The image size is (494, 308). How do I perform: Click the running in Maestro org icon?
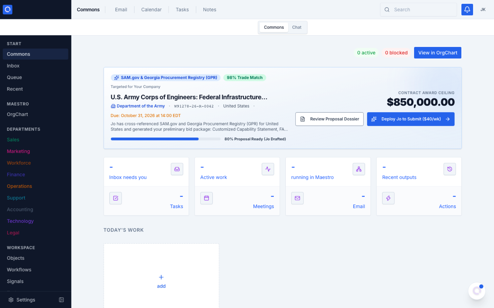(359, 169)
